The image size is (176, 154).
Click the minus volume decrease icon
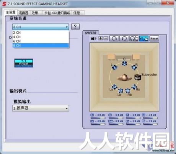click(106, 38)
